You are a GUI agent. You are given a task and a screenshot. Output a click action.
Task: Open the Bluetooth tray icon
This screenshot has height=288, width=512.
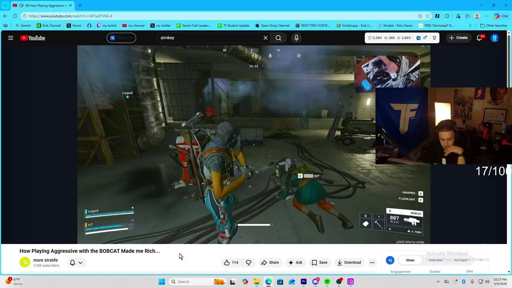pos(464,282)
